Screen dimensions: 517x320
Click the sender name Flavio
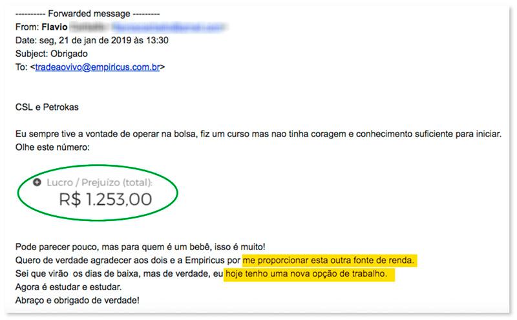[x=54, y=27]
